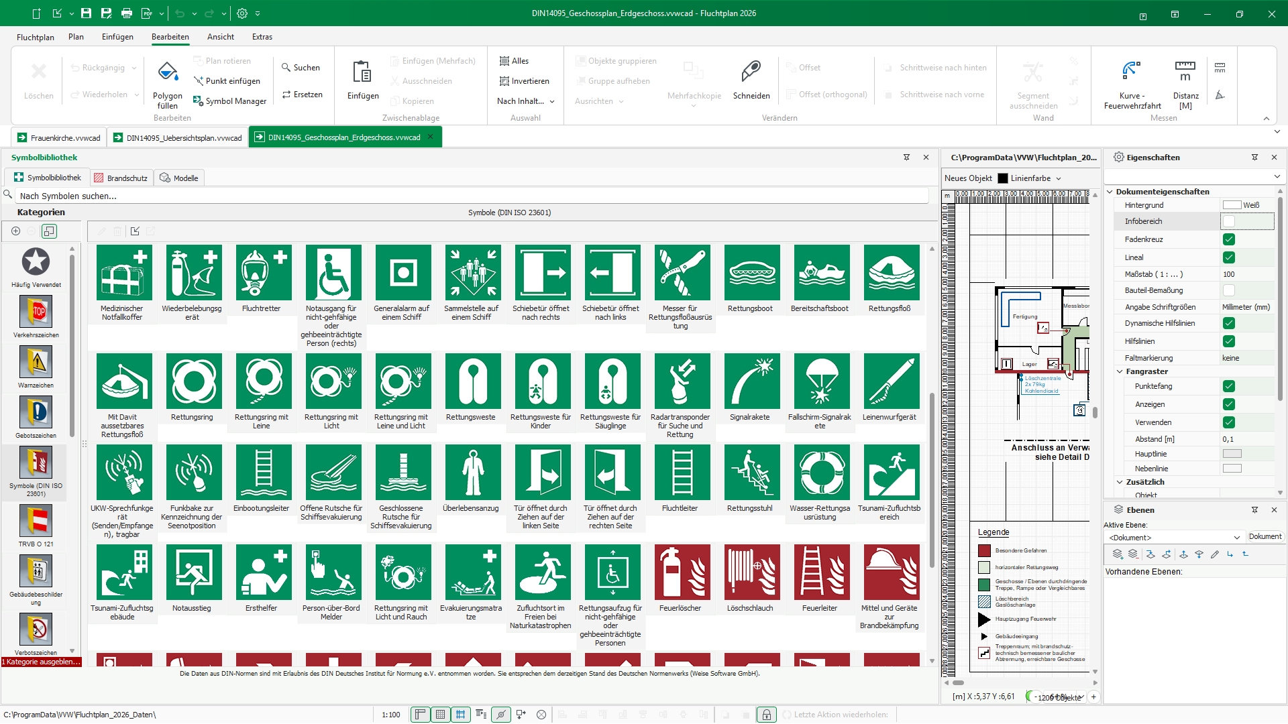Toggle the Fadenkreuz checkbox
The height and width of the screenshot is (724, 1288).
pyautogui.click(x=1228, y=239)
